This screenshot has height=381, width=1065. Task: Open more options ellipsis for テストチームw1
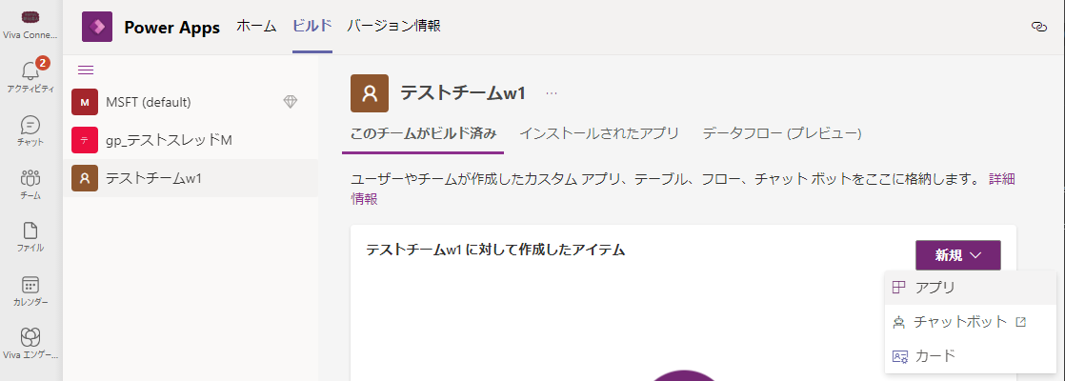552,93
